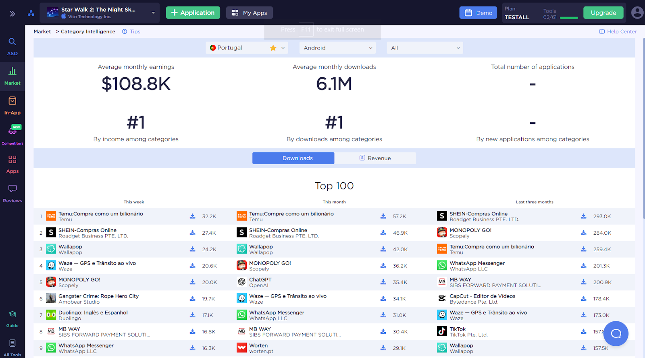The height and width of the screenshot is (358, 645).
Task: Open the Help Center link
Action: 618,31
